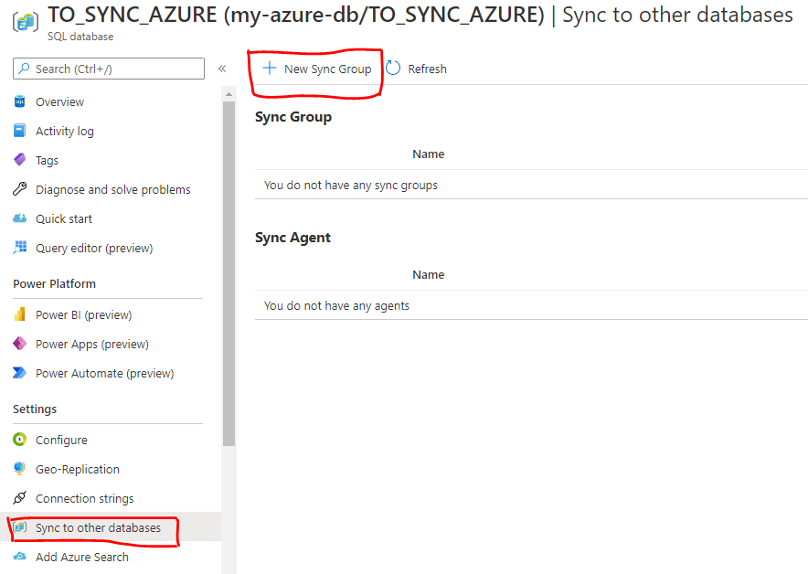The width and height of the screenshot is (808, 574).
Task: Open Add Azure Search
Action: click(x=82, y=558)
